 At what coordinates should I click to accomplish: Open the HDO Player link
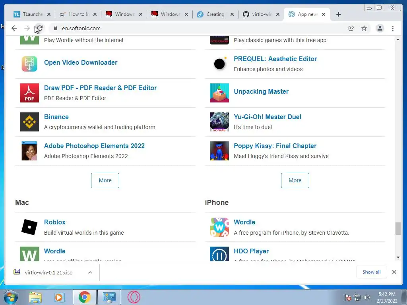click(x=251, y=251)
